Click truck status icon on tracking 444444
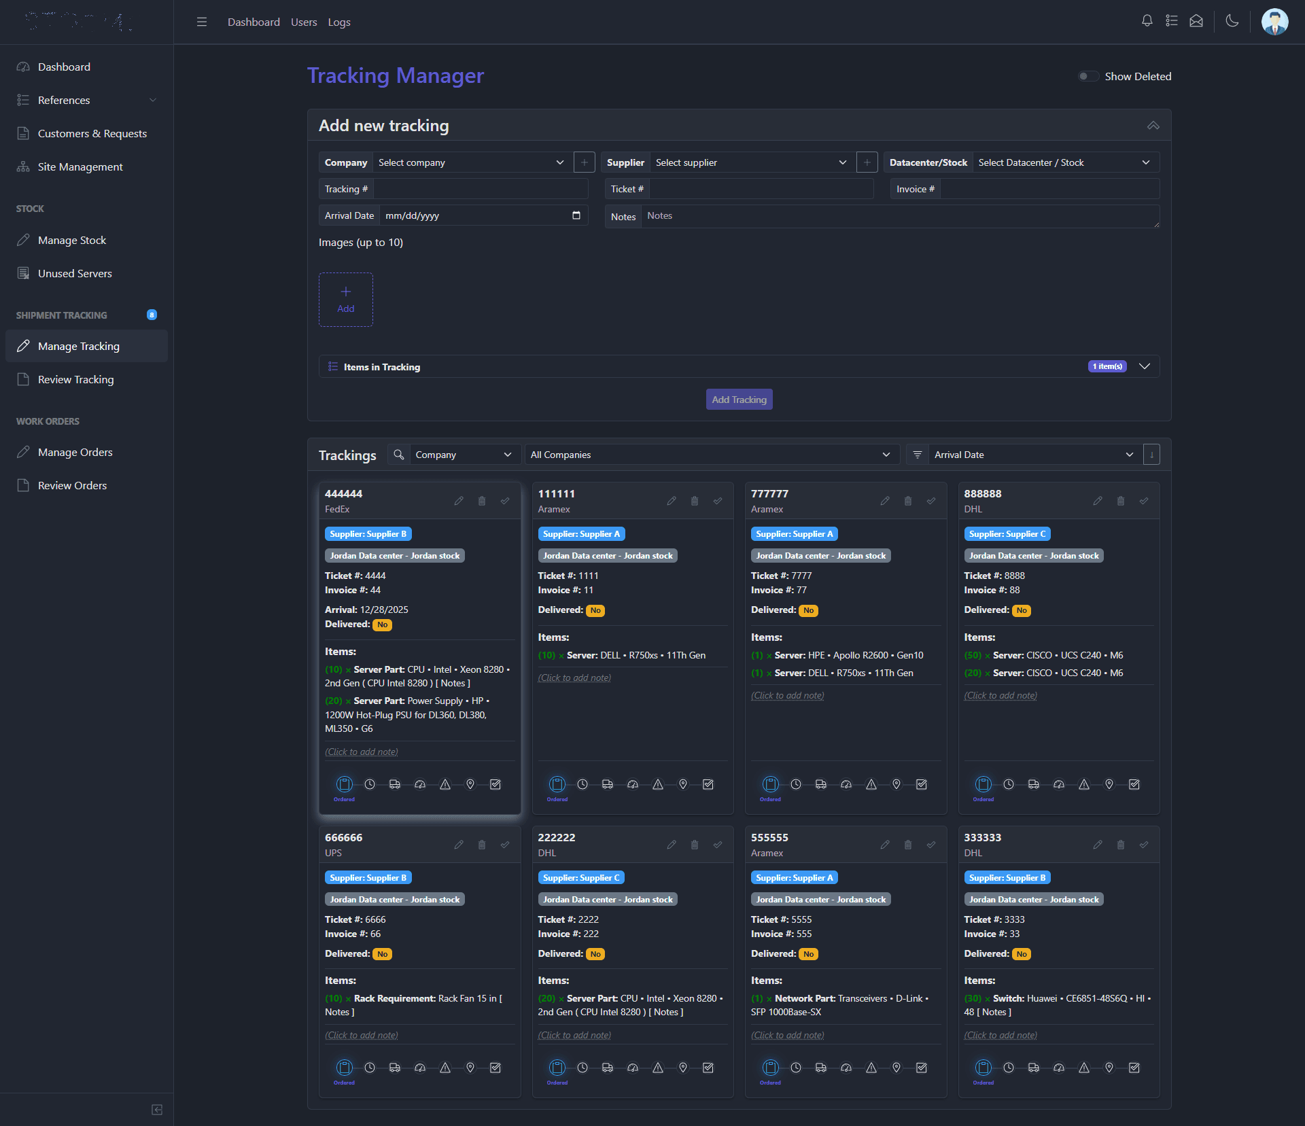The height and width of the screenshot is (1126, 1305). pyautogui.click(x=395, y=784)
